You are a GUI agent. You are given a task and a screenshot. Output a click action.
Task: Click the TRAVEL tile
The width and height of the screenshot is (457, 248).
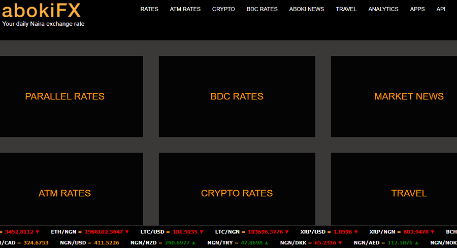pyautogui.click(x=409, y=193)
